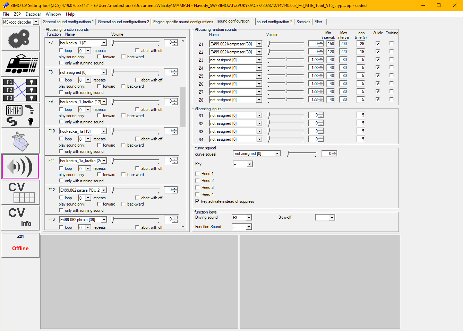Expand the curve squeal sound dropdown
The image size is (463, 331).
coord(277,154)
